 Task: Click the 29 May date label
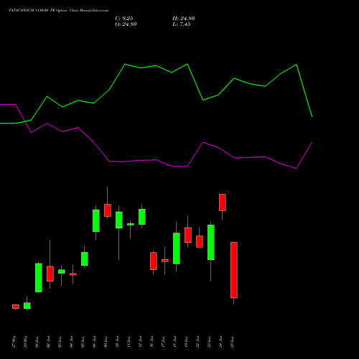pos(25,342)
